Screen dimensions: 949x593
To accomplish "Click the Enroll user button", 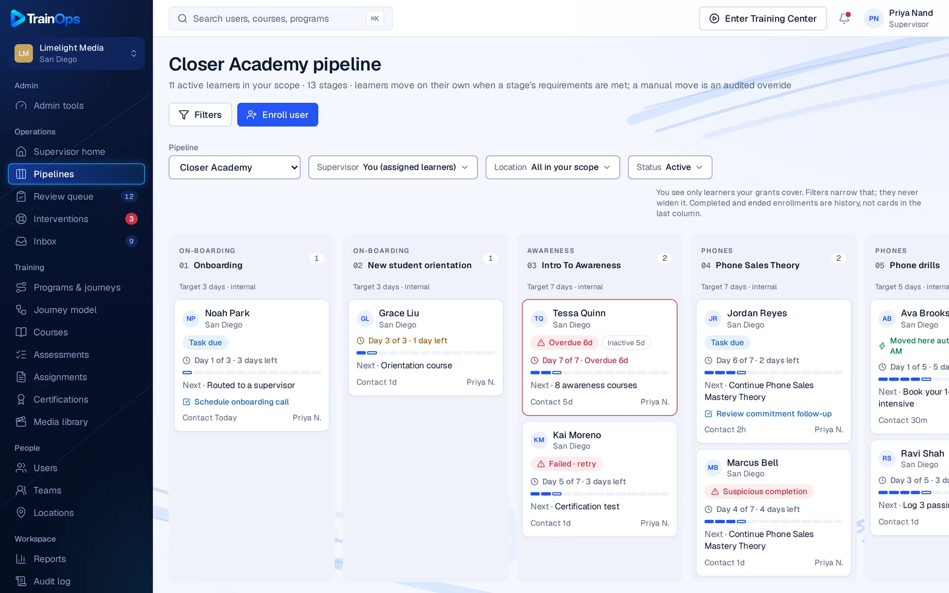I will (277, 115).
